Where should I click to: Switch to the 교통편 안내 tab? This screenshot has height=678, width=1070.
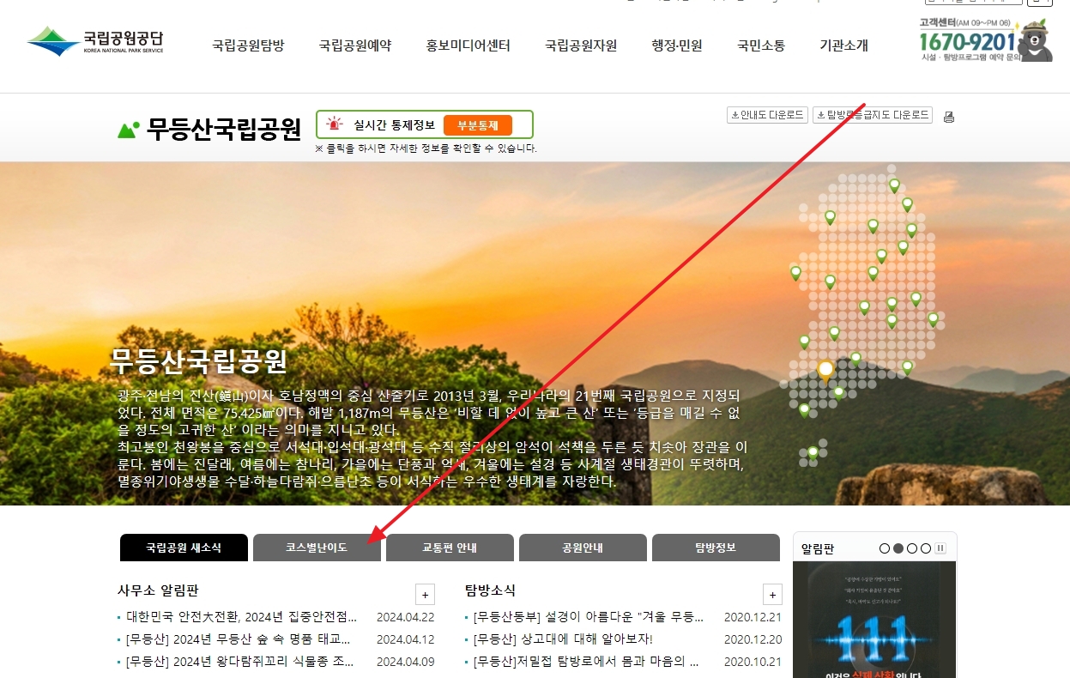450,548
